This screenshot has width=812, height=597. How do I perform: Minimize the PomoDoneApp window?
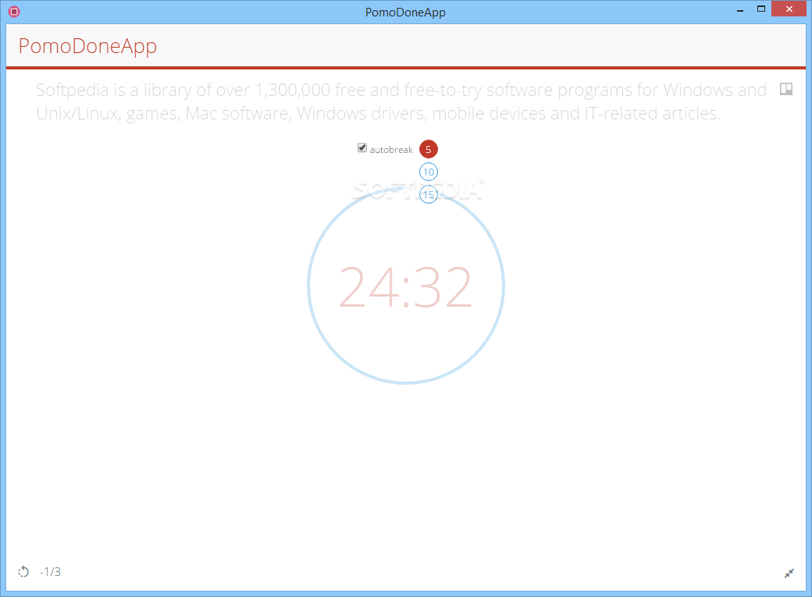tap(740, 10)
